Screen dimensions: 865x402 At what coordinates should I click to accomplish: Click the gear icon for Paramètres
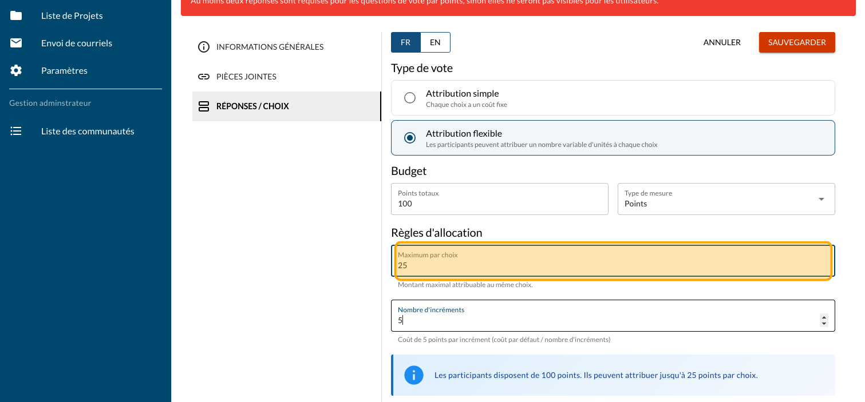(16, 70)
